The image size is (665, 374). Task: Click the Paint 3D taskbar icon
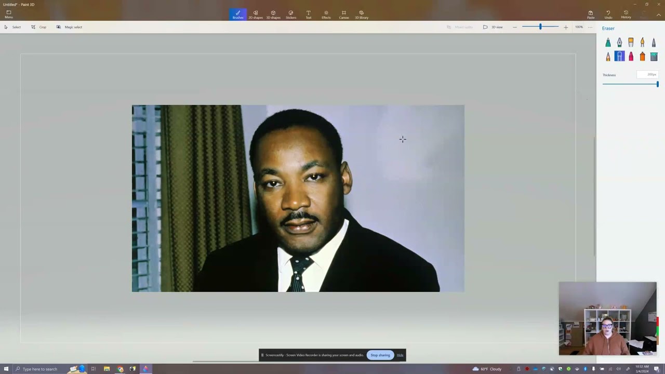145,369
